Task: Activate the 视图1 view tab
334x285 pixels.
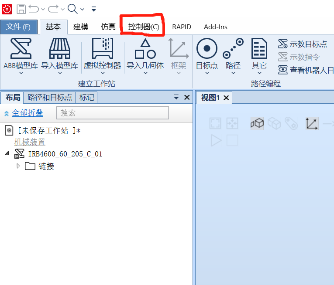Action: click(x=210, y=98)
